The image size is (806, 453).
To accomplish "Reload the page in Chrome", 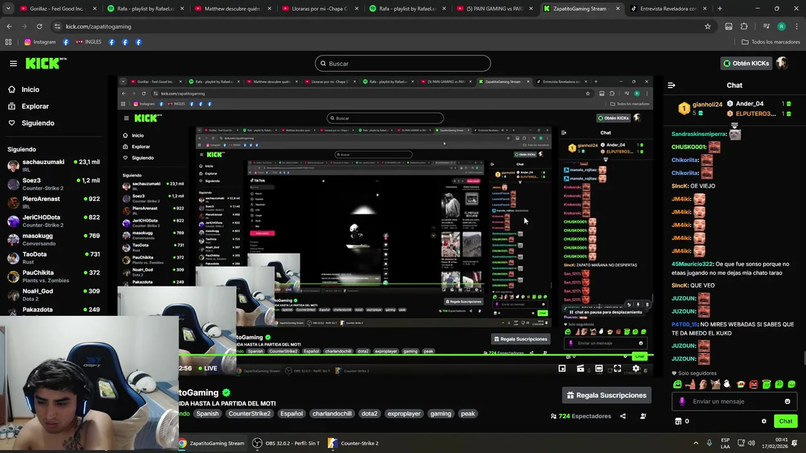I will [x=39, y=26].
